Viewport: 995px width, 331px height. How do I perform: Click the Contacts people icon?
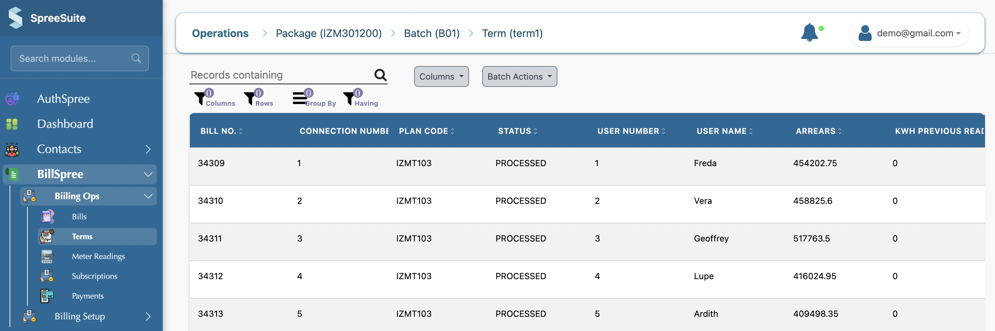pyautogui.click(x=12, y=149)
